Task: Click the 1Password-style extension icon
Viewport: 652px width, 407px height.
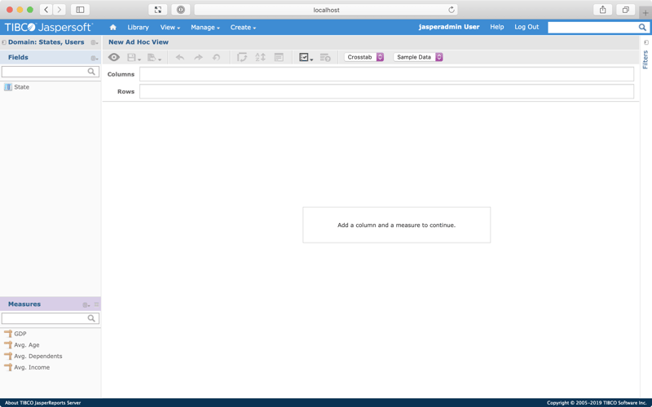Action: tap(181, 10)
